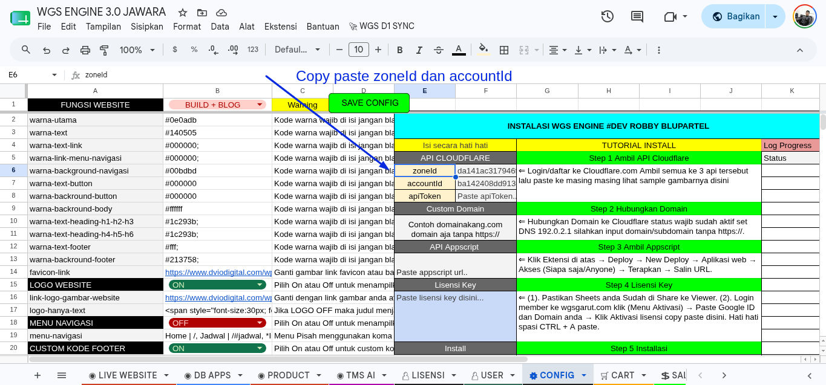
Task: Click the SAVE CONFIG button
Action: tap(370, 103)
